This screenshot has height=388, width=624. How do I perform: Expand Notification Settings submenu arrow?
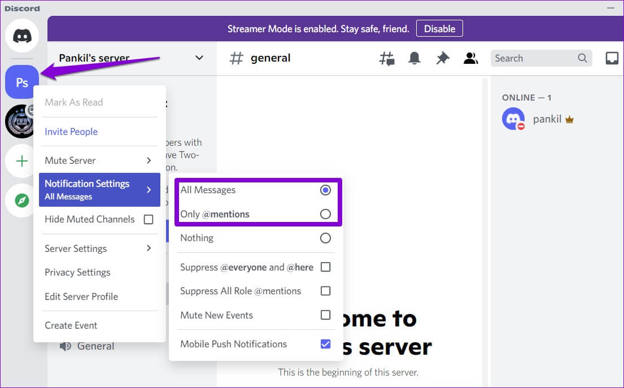[149, 190]
